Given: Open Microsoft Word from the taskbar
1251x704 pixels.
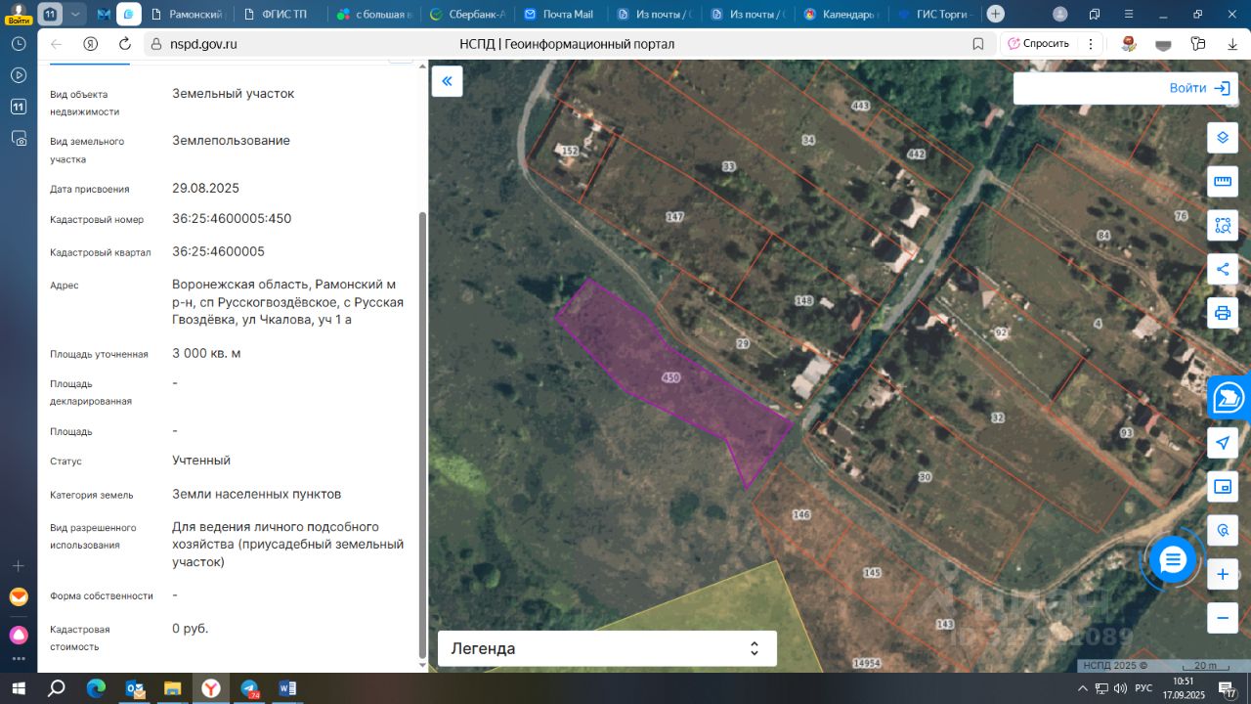Looking at the screenshot, I should [x=287, y=688].
